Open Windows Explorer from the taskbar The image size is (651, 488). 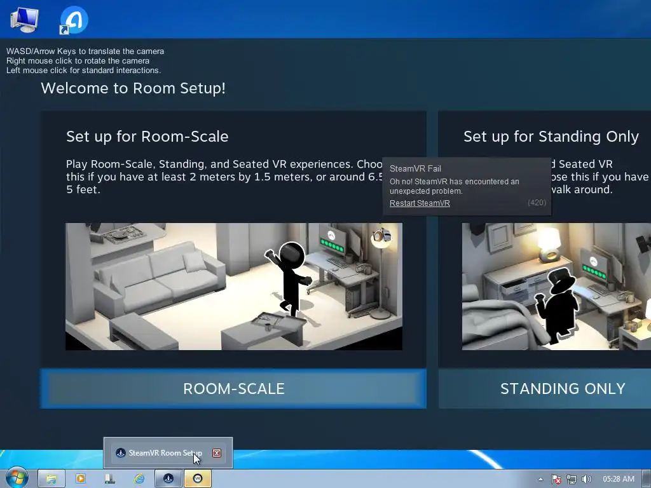[x=51, y=479]
